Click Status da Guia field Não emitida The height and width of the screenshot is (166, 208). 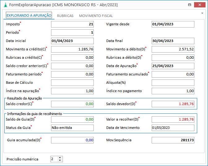pyautogui.click(x=72, y=128)
